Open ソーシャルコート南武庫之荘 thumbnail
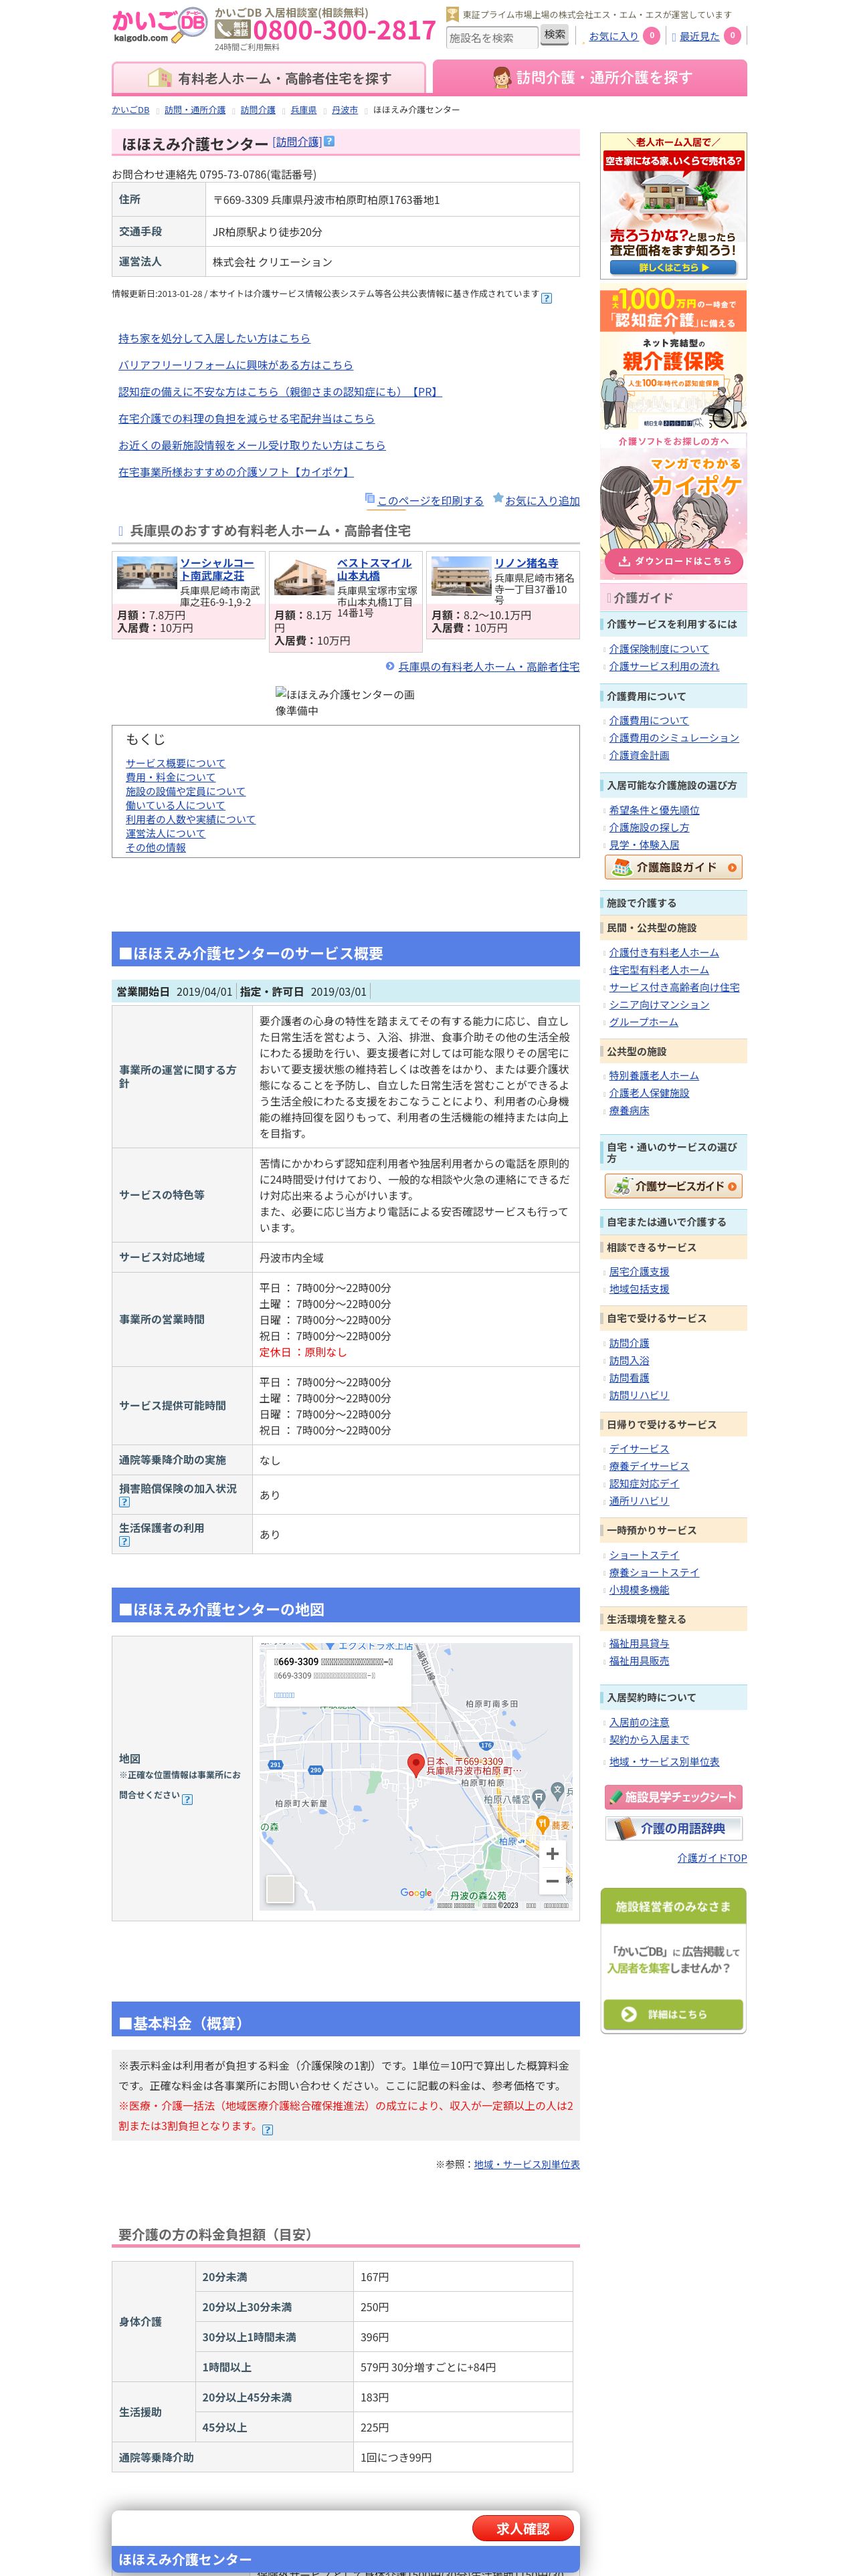Screen dimensions: 859x2576 (147, 573)
